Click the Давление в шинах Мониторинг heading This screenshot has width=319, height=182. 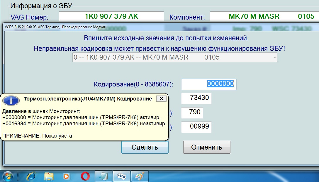(41, 111)
